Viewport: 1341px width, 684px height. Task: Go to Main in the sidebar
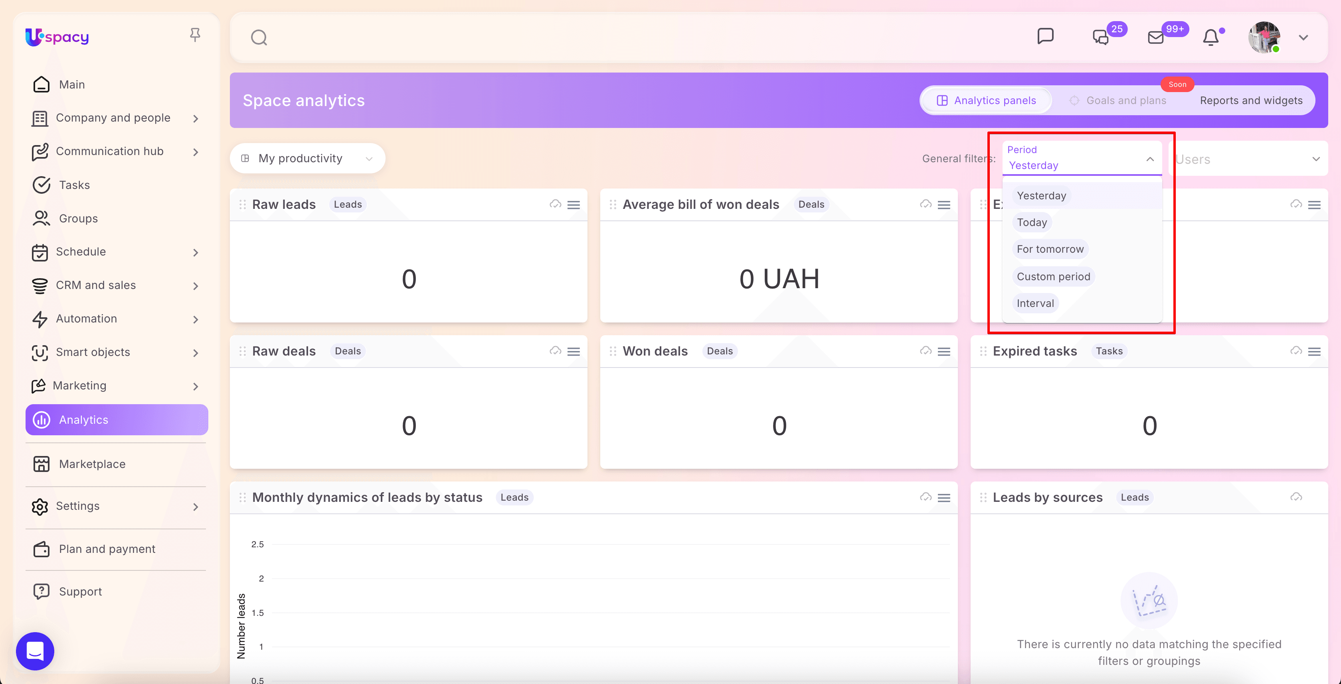pyautogui.click(x=117, y=84)
